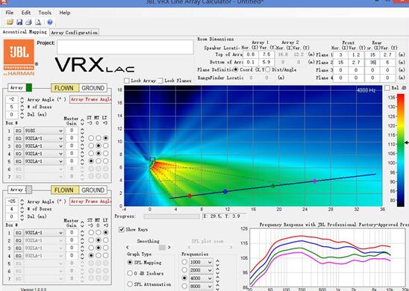Image resolution: width=409 pixels, height=291 pixels.
Task: Click the EQ button for box 1 in Array 1
Action: click(18, 131)
